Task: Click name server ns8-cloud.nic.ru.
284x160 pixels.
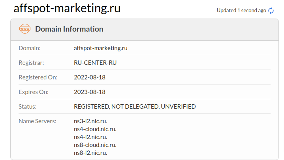Action: pos(95,145)
